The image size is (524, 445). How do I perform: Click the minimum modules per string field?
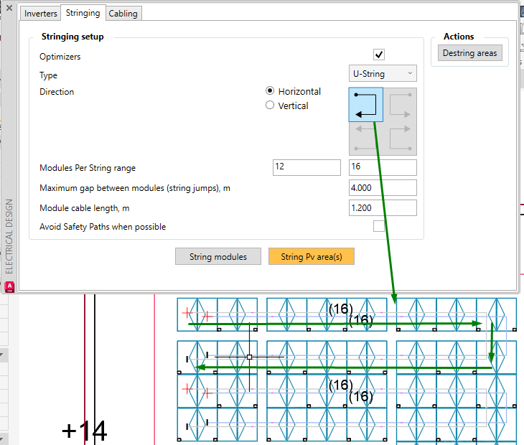307,167
